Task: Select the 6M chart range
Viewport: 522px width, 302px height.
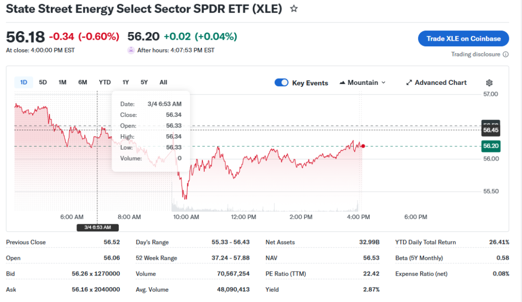Action: coord(83,82)
